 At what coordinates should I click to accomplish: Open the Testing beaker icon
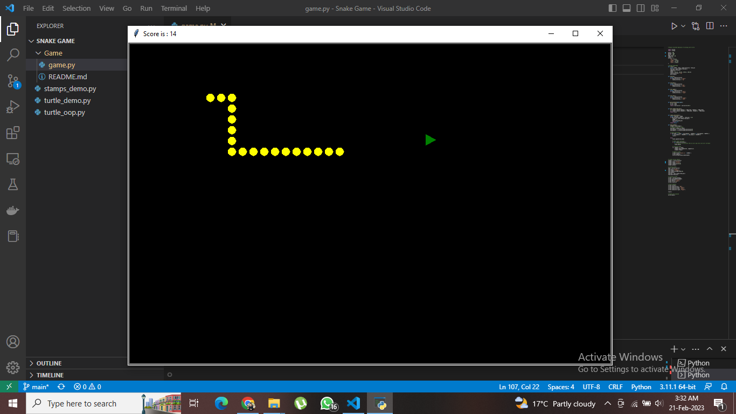click(13, 184)
